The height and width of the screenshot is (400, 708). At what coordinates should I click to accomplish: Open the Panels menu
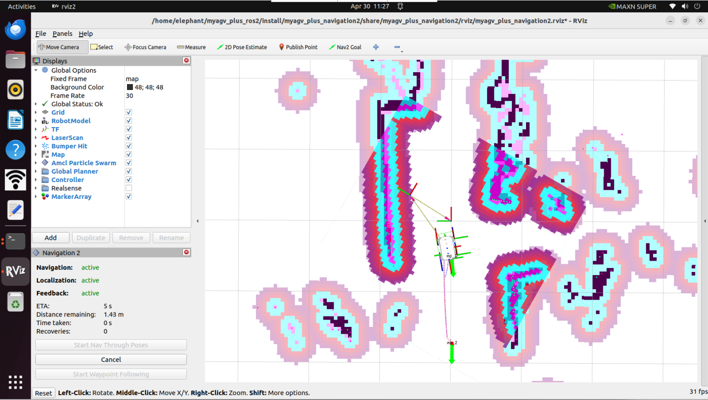(x=62, y=34)
